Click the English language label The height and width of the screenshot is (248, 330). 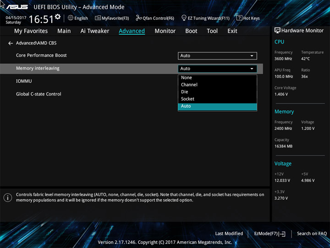[81, 18]
